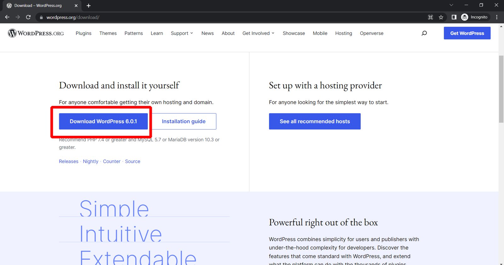Toggle the browser side panel icon
The image size is (504, 265).
(454, 17)
